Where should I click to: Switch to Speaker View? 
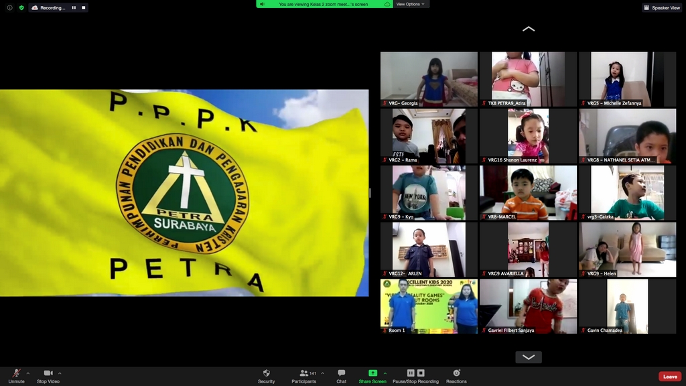(x=663, y=8)
